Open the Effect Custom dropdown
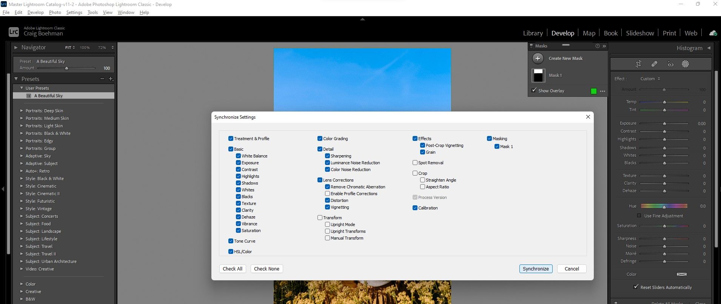The image size is (721, 304). point(650,79)
